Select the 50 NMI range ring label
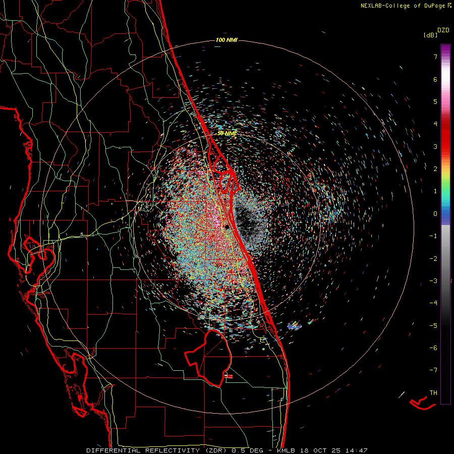Image resolution: width=454 pixels, height=454 pixels. tap(227, 134)
